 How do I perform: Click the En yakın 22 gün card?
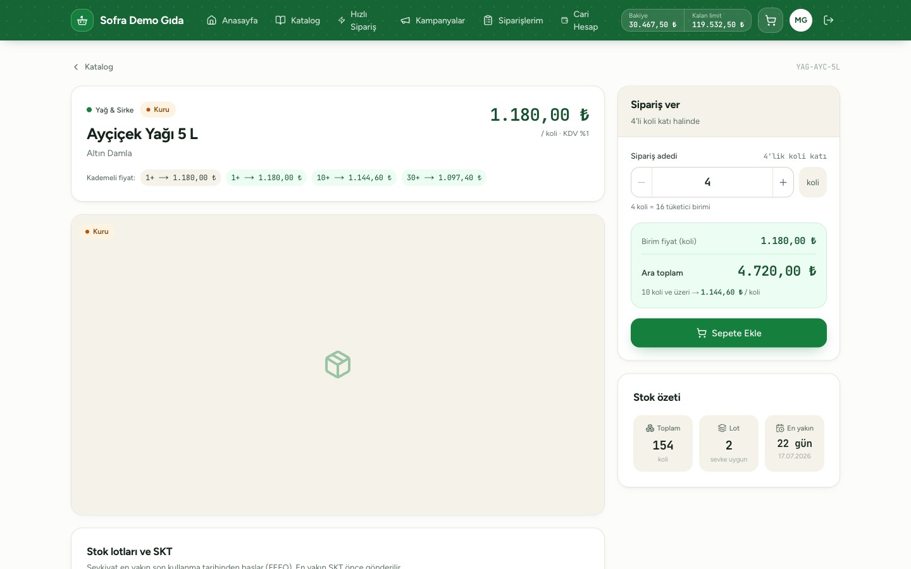pos(795,443)
